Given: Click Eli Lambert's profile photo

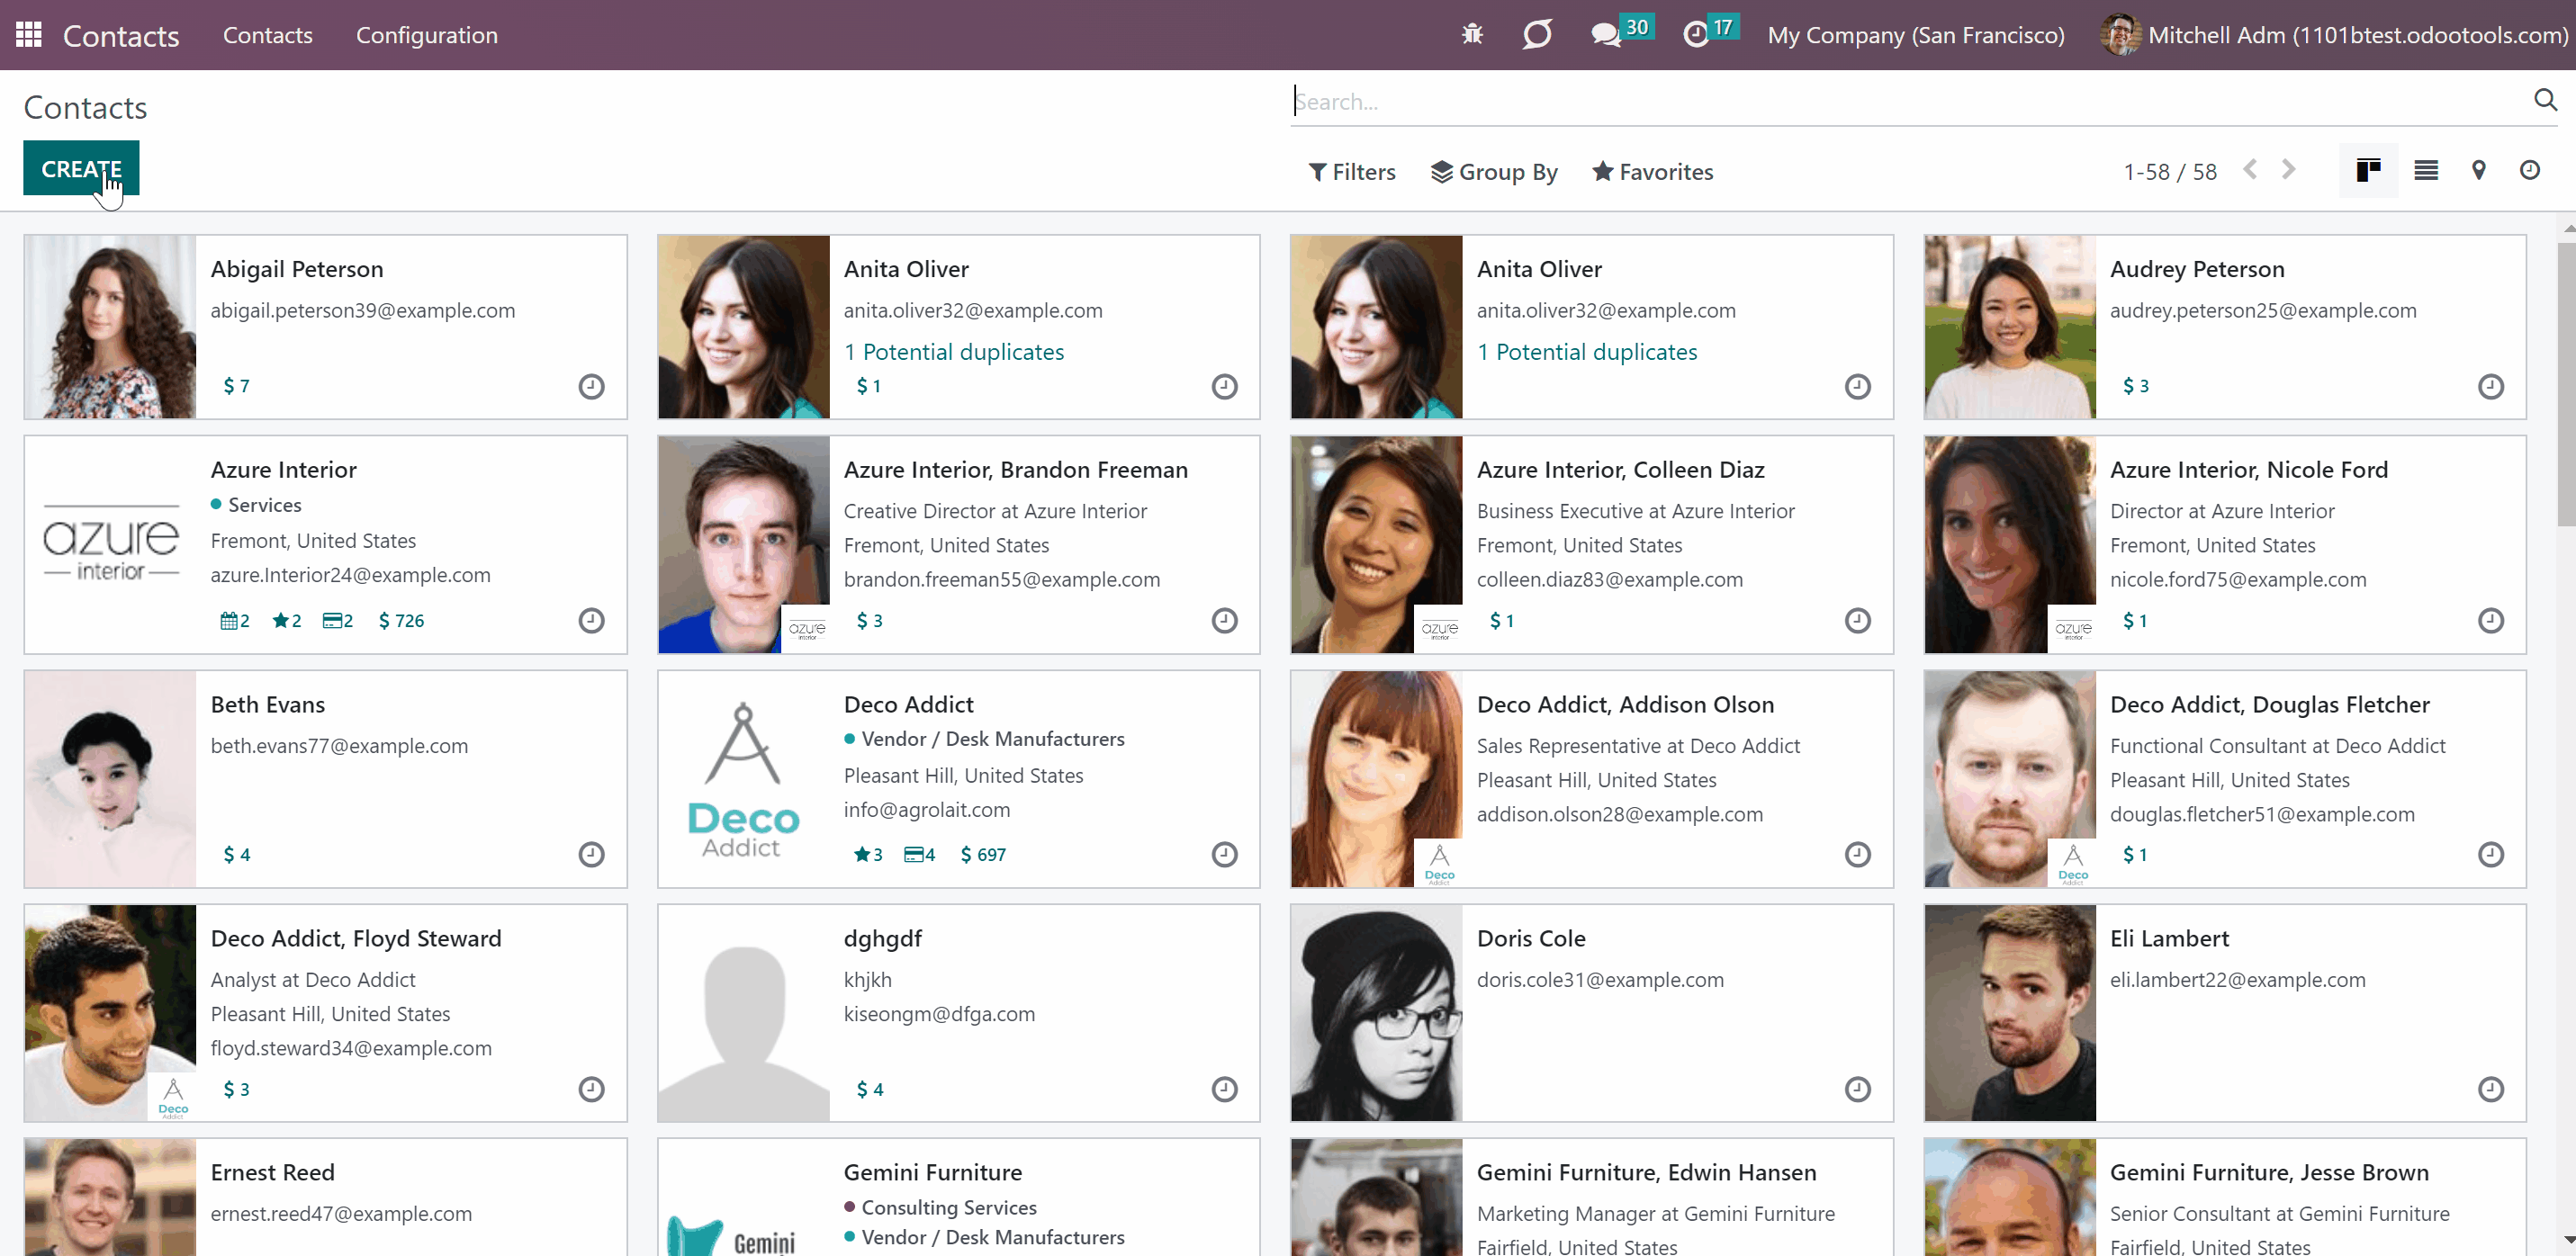Looking at the screenshot, I should click(2009, 1013).
